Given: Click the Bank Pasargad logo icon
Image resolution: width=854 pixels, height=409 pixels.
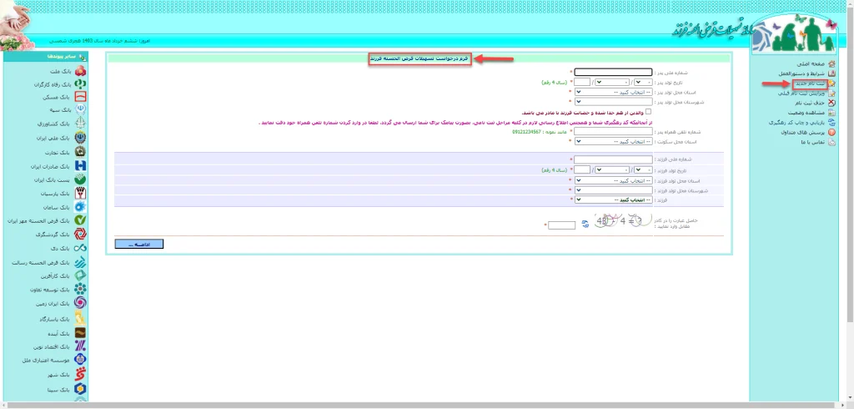Looking at the screenshot, I should click(x=80, y=318).
